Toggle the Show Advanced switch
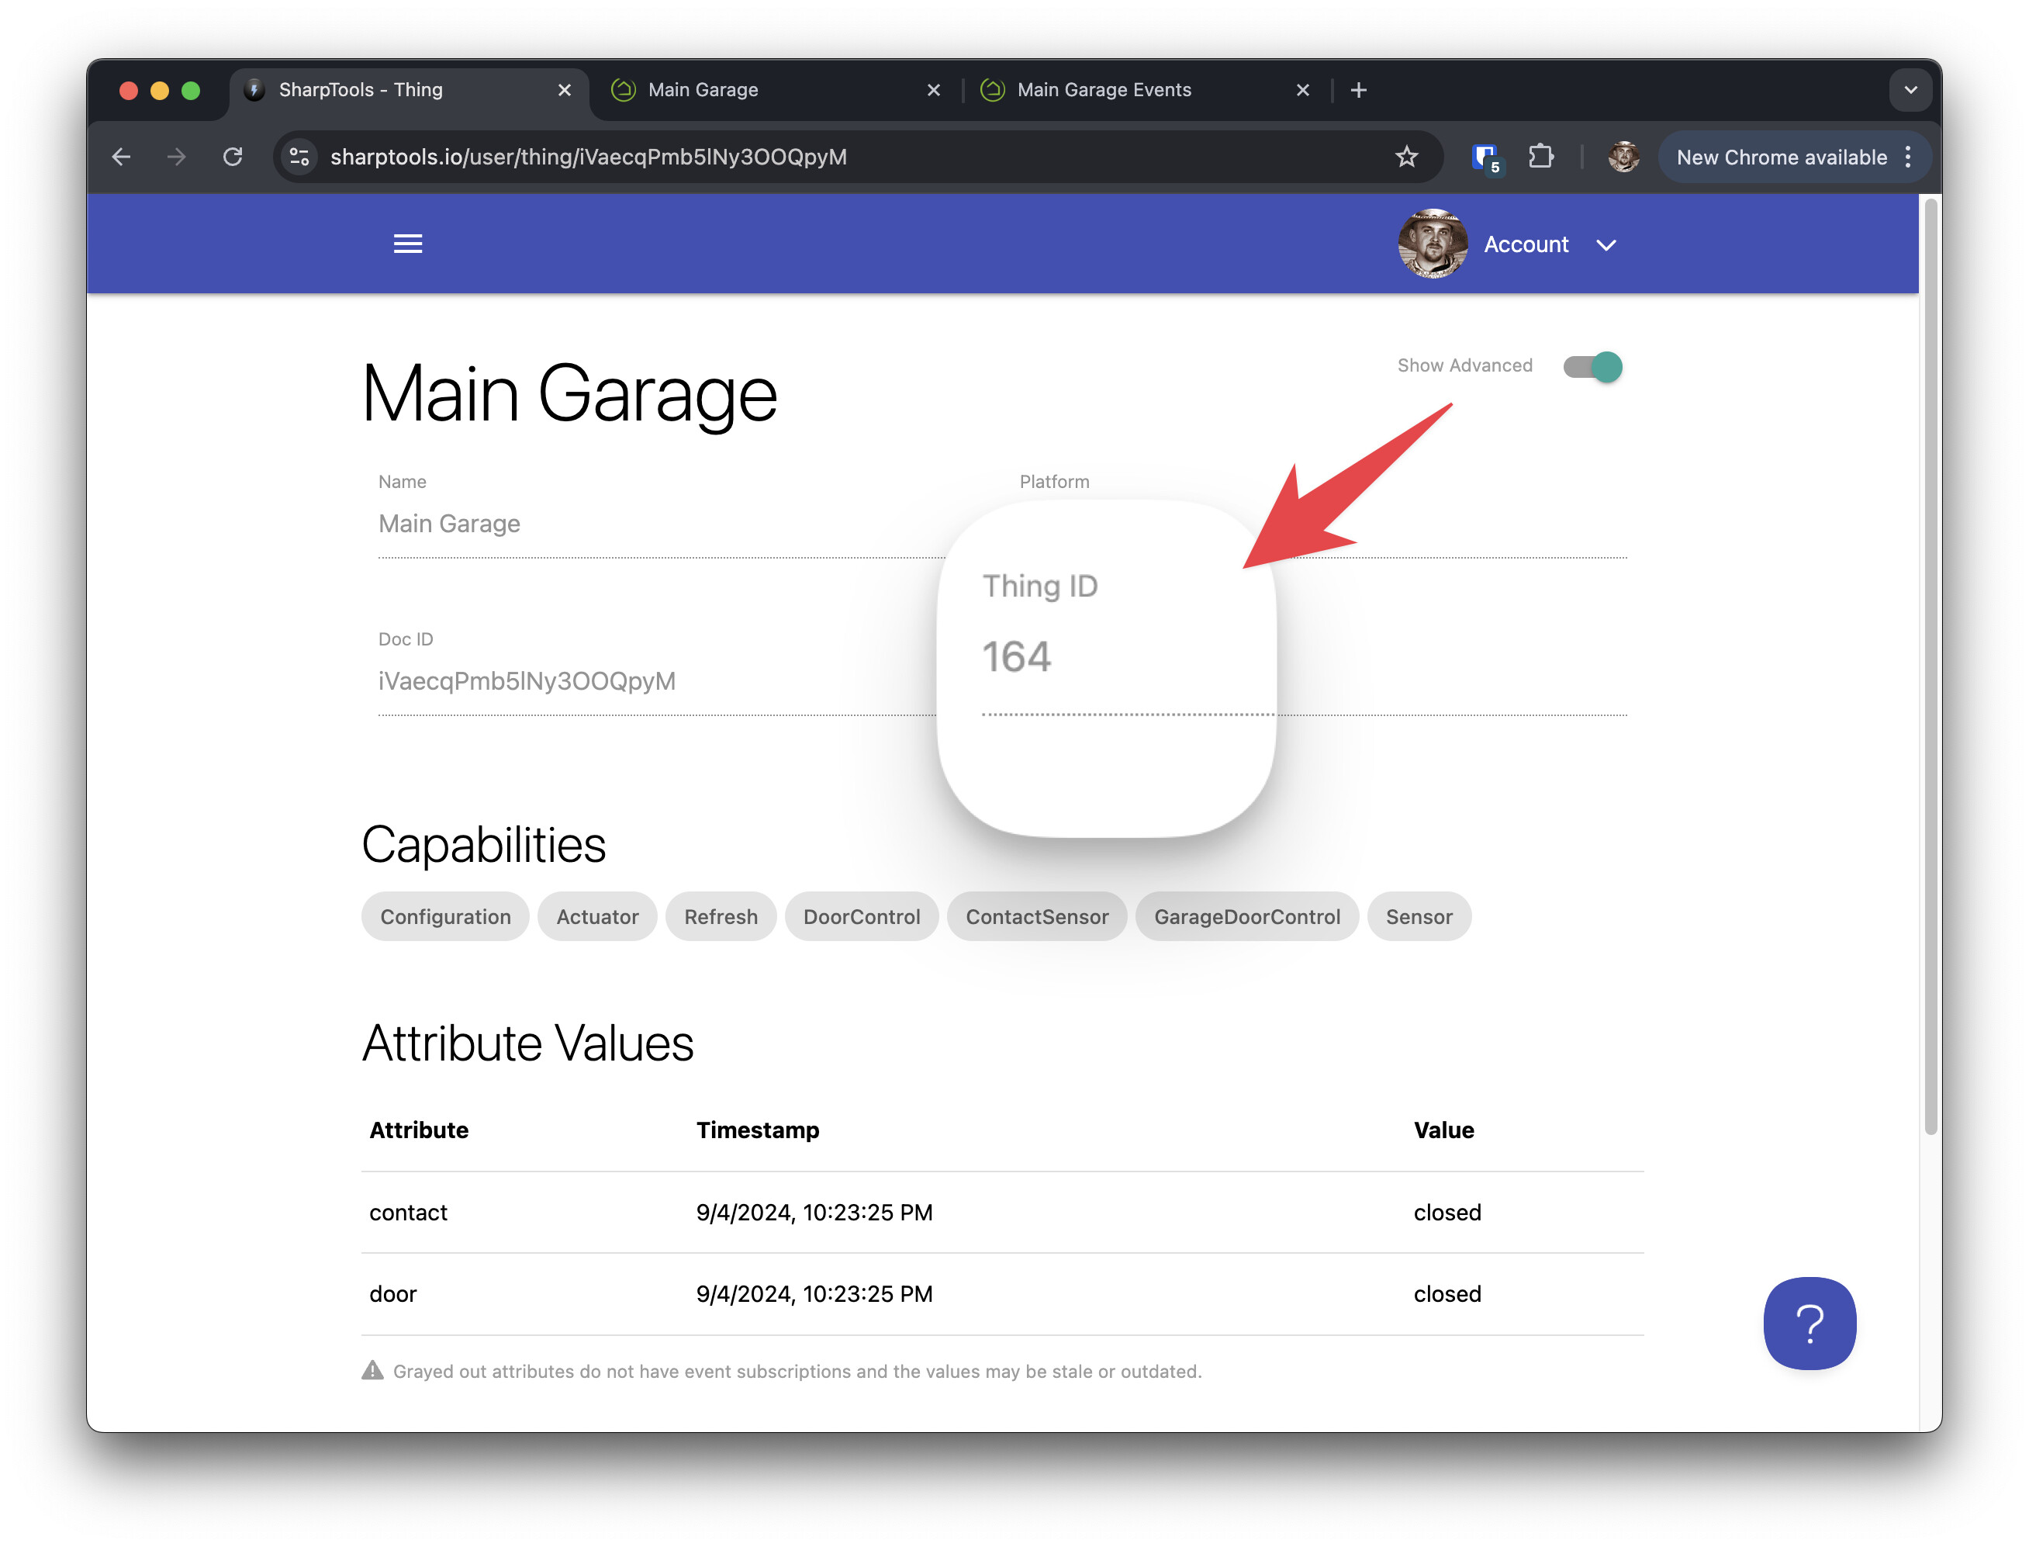The image size is (2029, 1547). (x=1592, y=366)
